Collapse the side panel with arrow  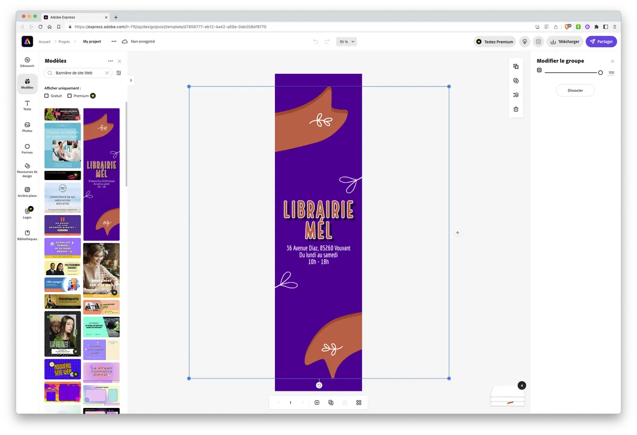tap(131, 80)
